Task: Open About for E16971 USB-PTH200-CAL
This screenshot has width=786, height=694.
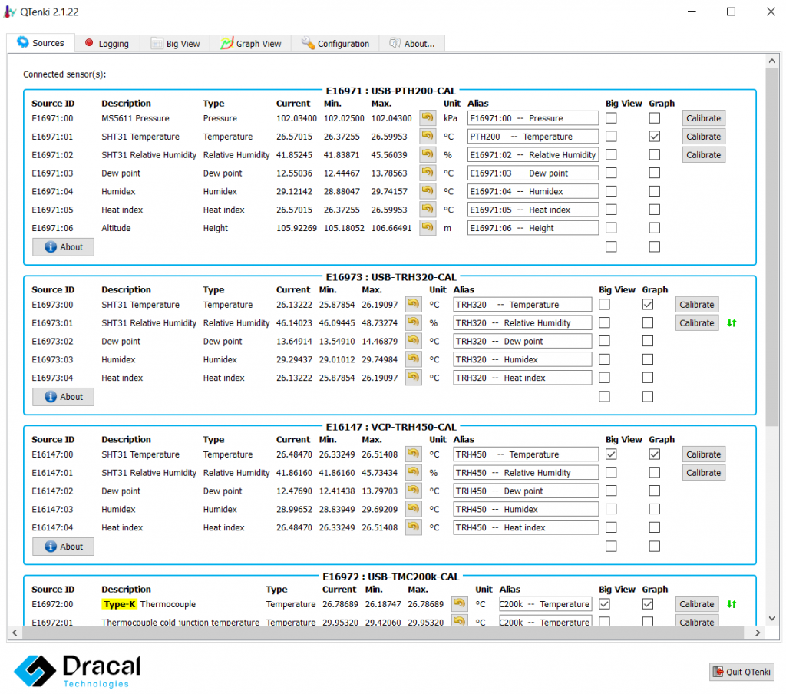Action: (63, 247)
